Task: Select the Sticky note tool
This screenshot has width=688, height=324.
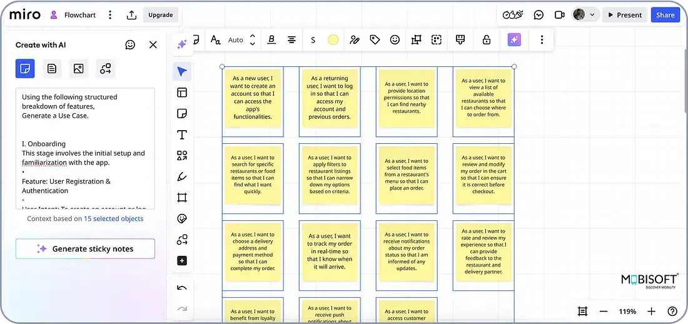Action: coord(182,114)
